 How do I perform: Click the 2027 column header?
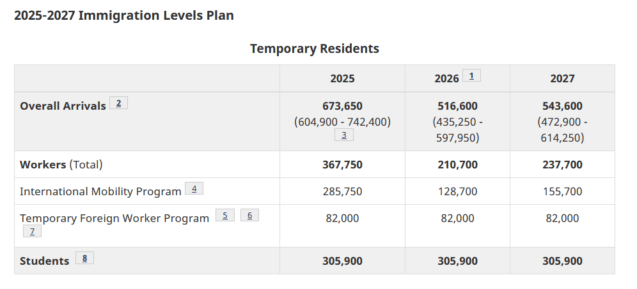(x=562, y=78)
